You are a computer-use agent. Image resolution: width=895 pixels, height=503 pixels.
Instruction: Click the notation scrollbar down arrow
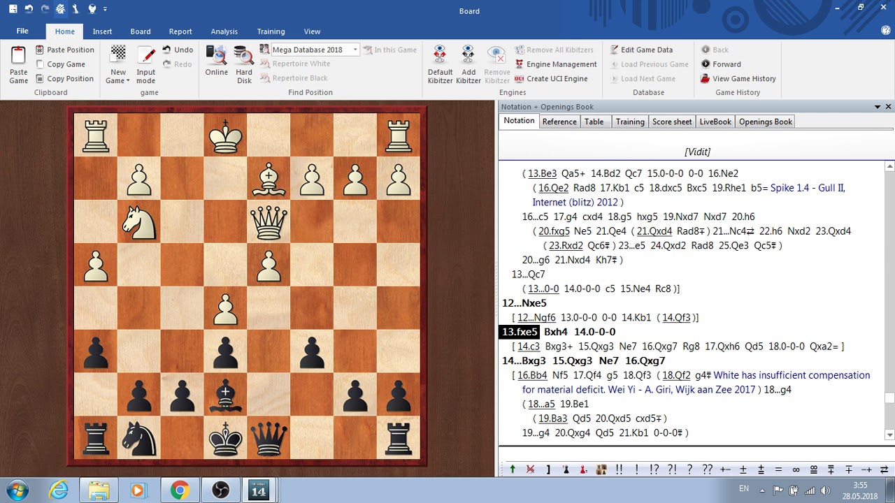889,435
